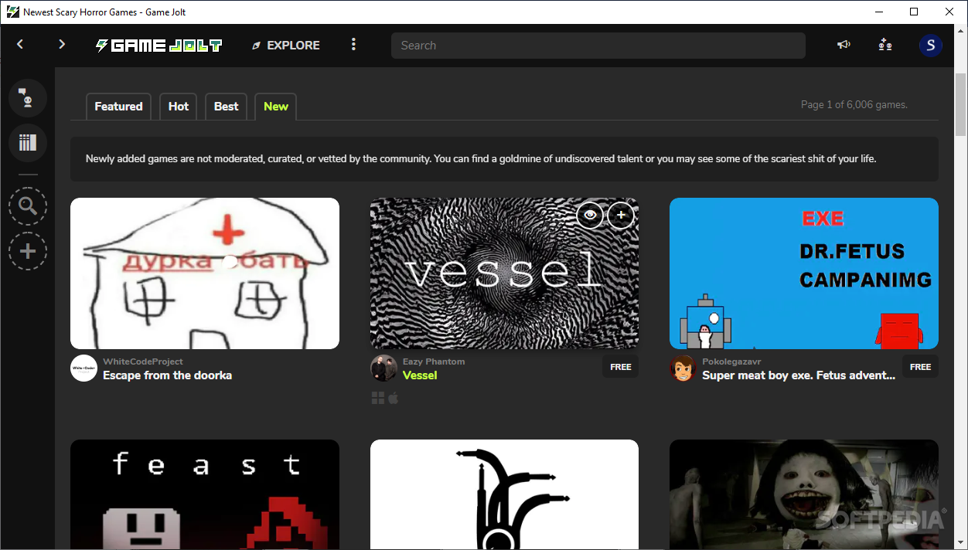The height and width of the screenshot is (550, 968).
Task: Open the Escape from the doorka title
Action: coord(167,375)
